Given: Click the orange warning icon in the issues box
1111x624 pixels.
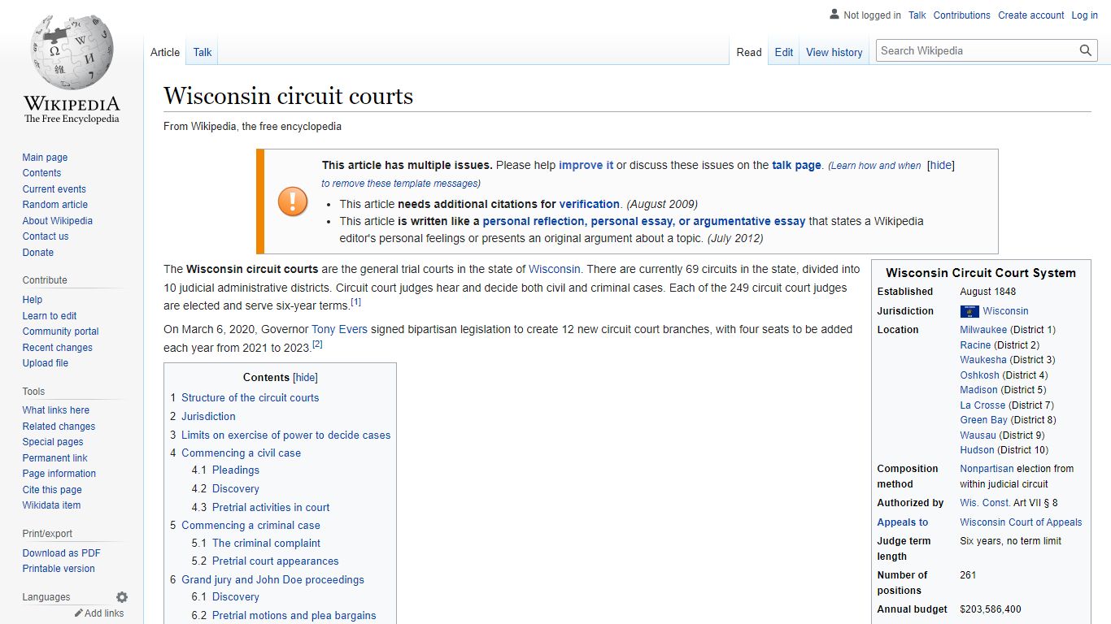Looking at the screenshot, I should pyautogui.click(x=293, y=201).
